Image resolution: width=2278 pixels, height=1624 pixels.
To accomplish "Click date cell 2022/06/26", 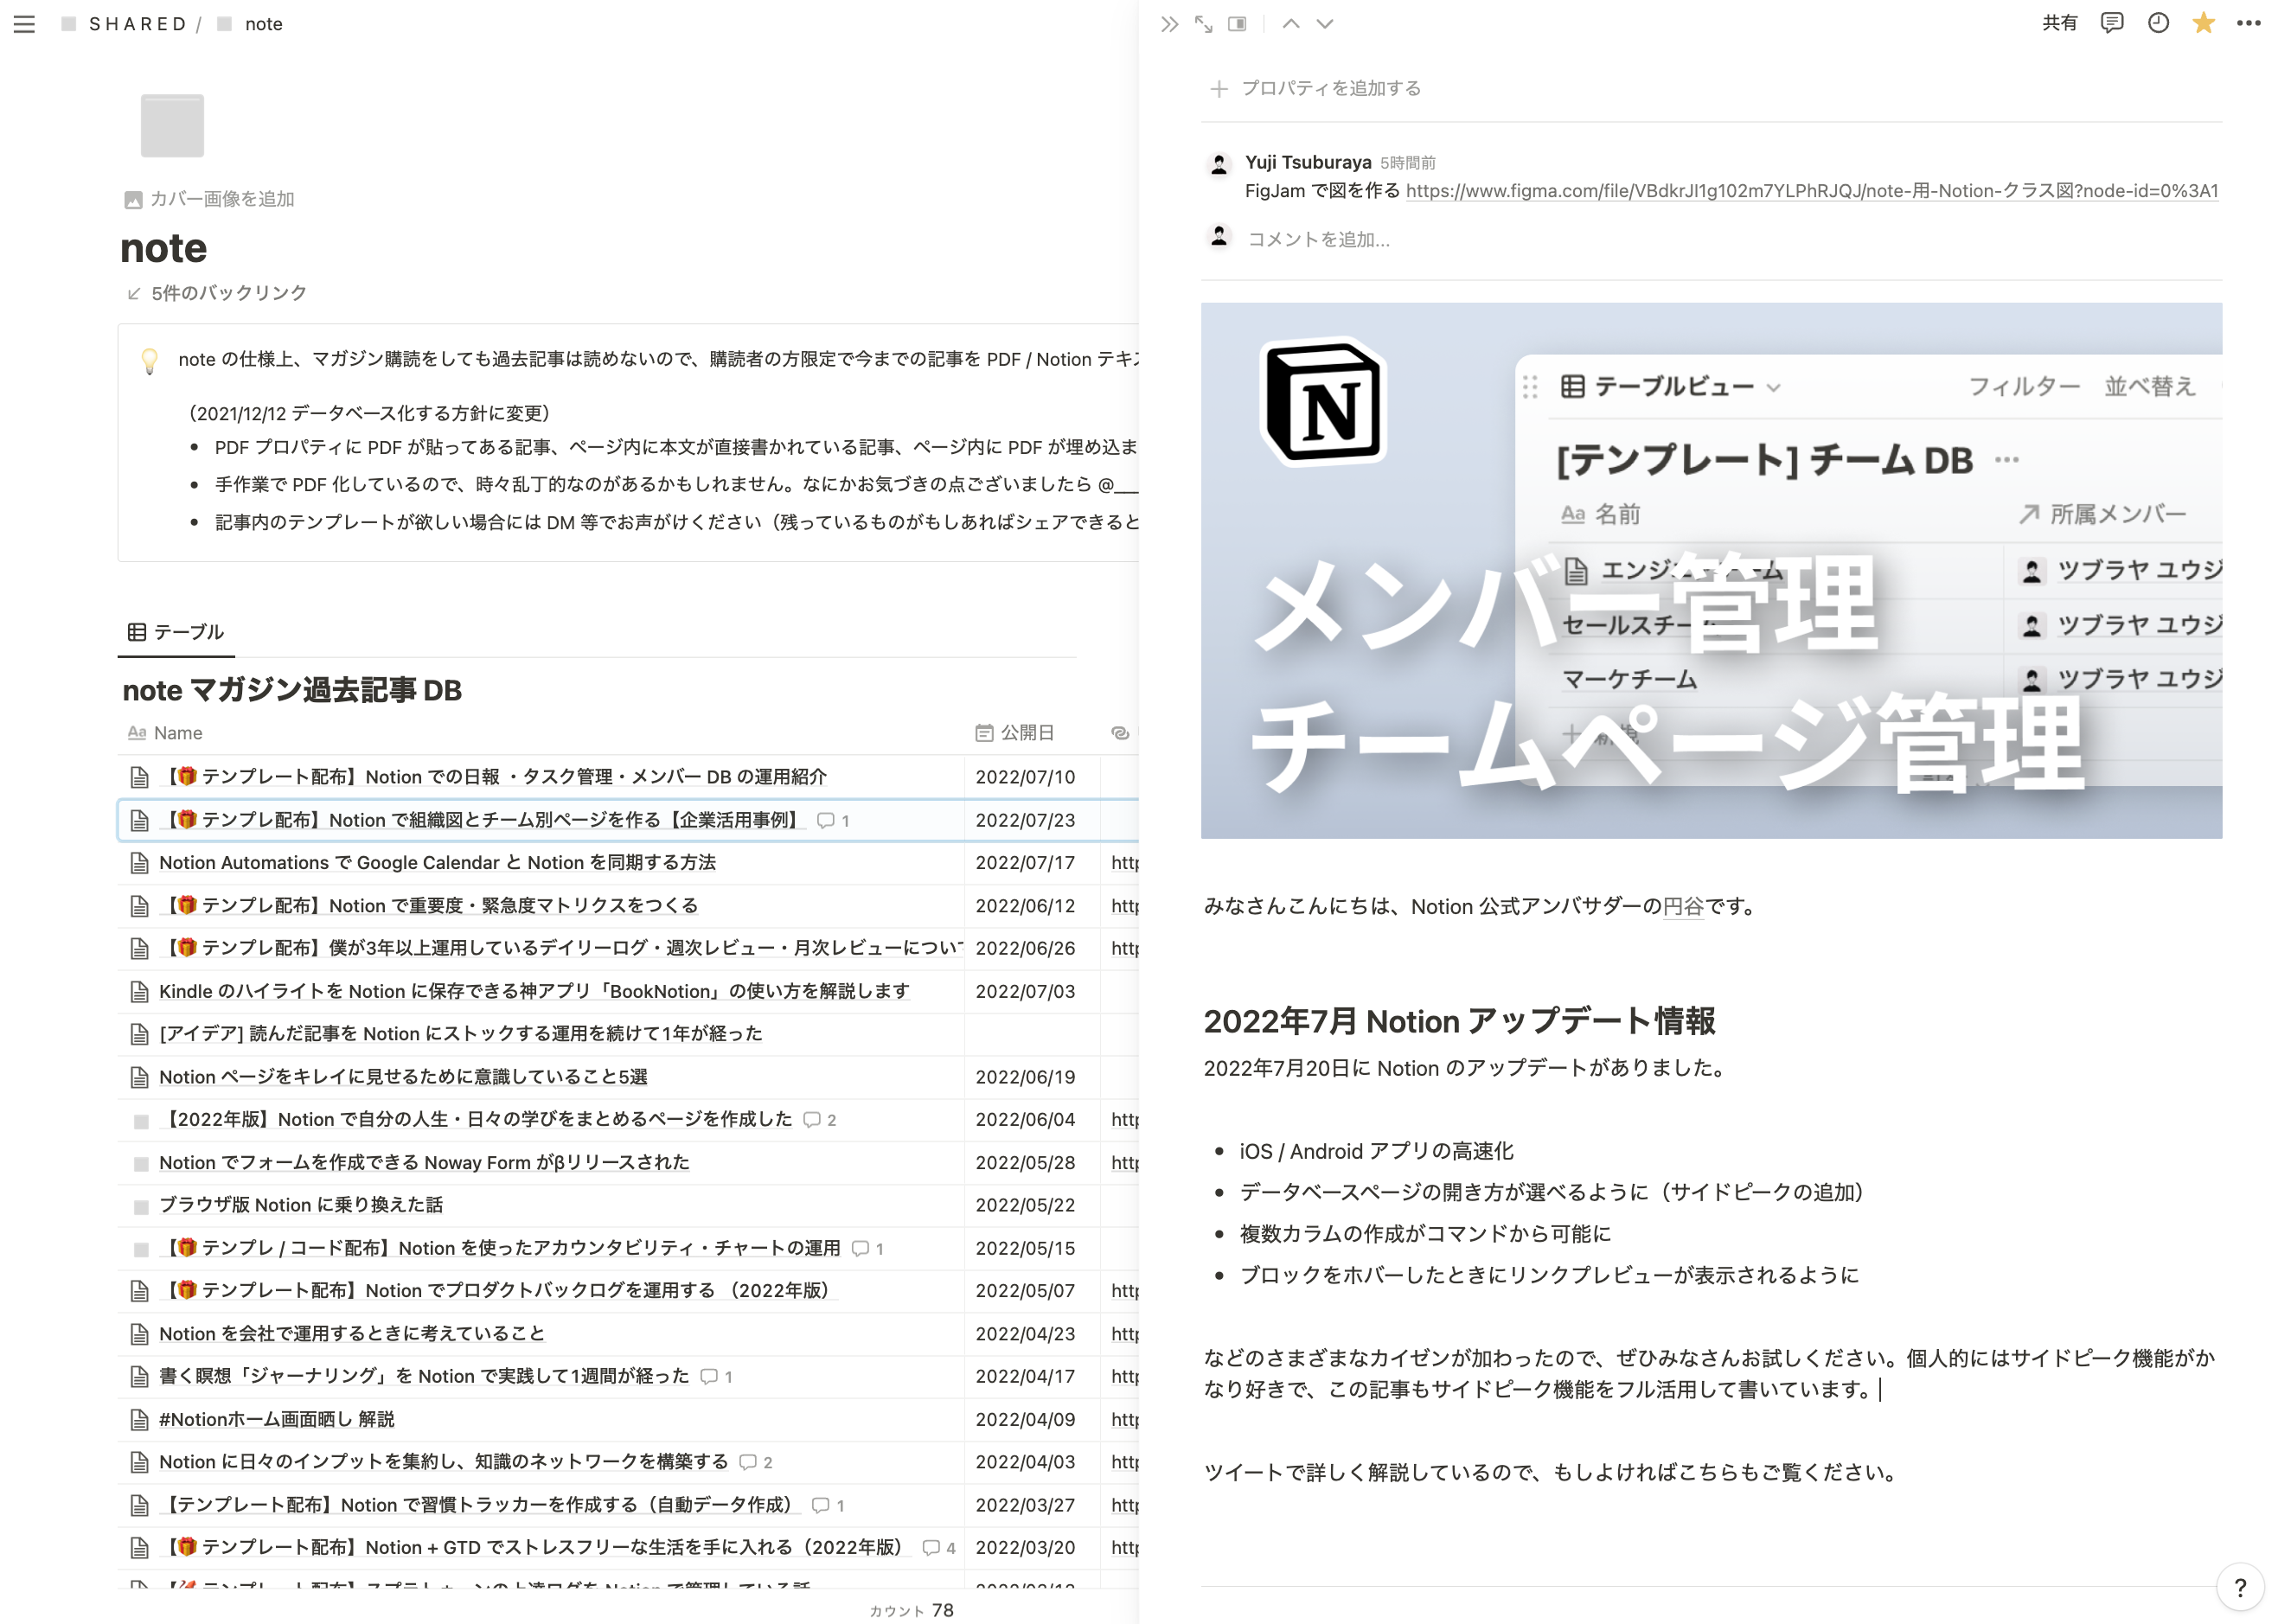I will pos(1032,948).
